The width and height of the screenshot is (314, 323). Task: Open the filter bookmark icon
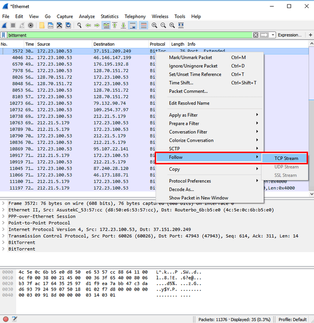pos(3,35)
